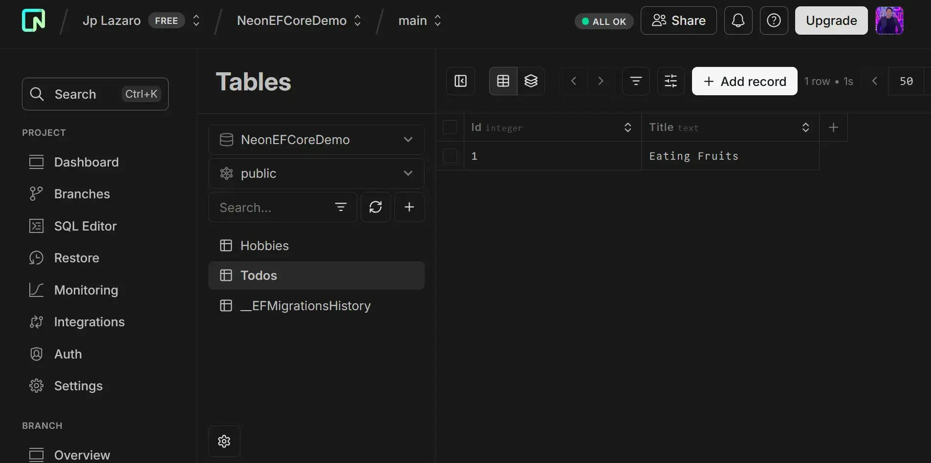Change the rows per page value 50
This screenshot has height=463, width=931.
906,81
